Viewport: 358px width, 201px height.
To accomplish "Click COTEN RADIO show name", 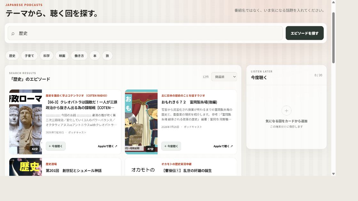I will pos(76,95).
